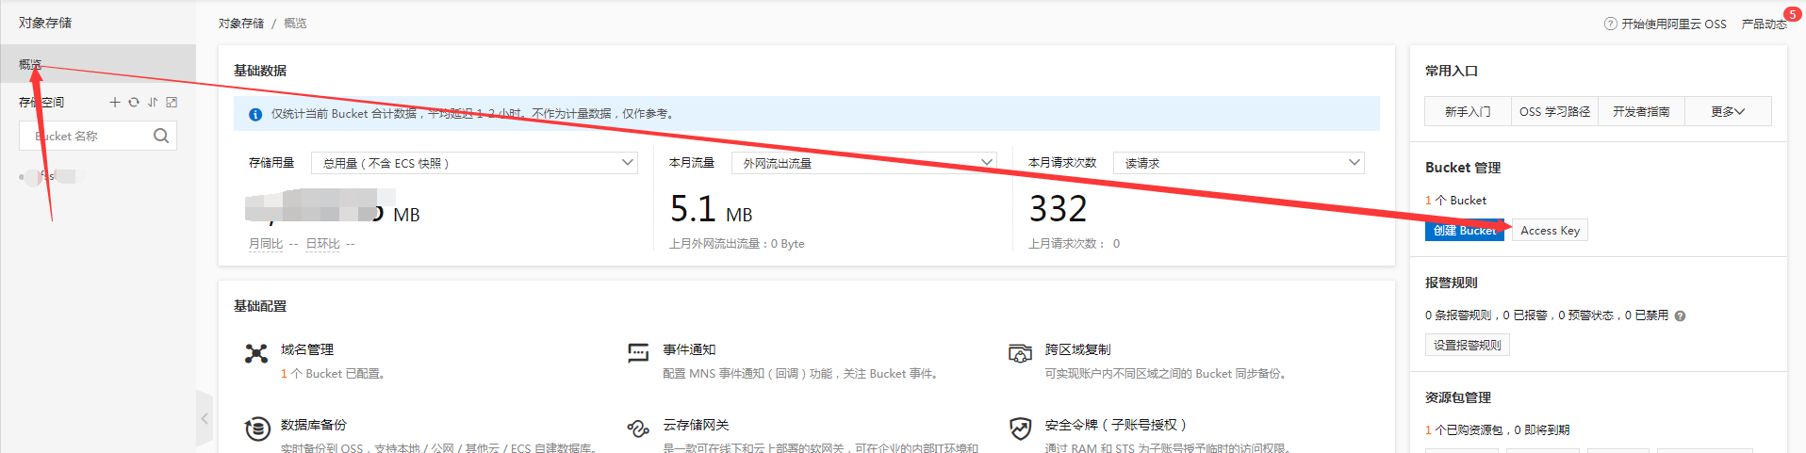Open the 本月请求次数 读请求 dropdown
The image size is (1806, 453).
1239,163
